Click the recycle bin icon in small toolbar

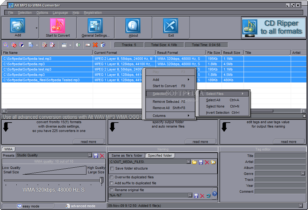[103, 45]
